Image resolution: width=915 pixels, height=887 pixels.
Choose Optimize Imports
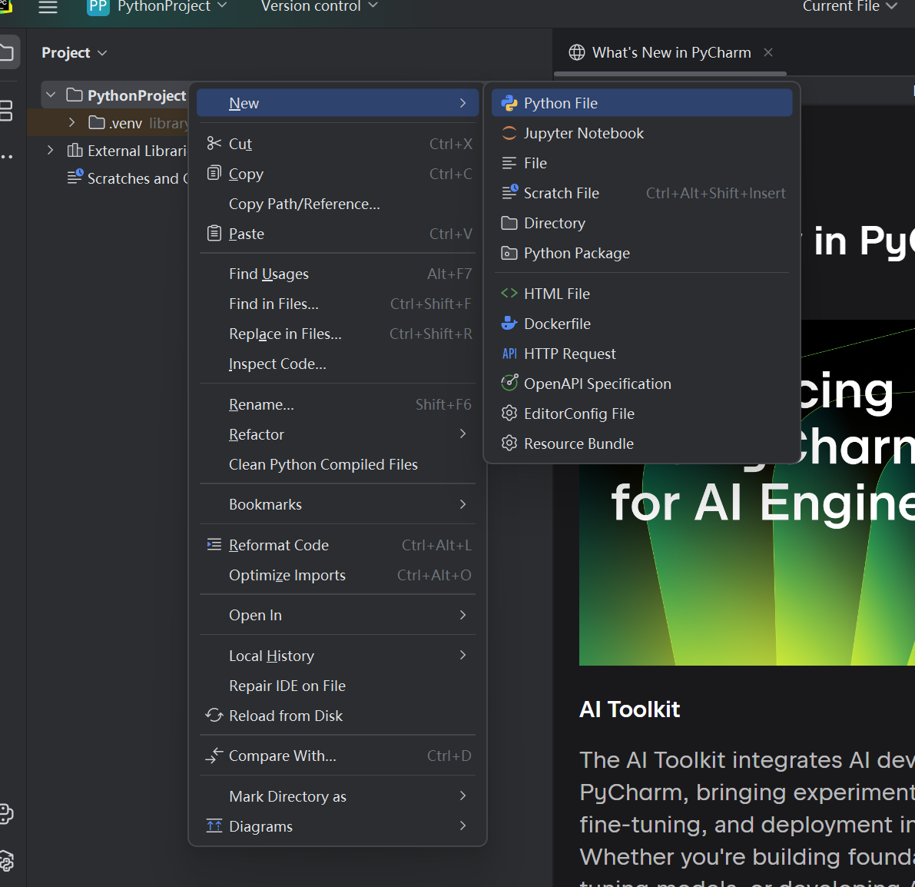(337, 575)
